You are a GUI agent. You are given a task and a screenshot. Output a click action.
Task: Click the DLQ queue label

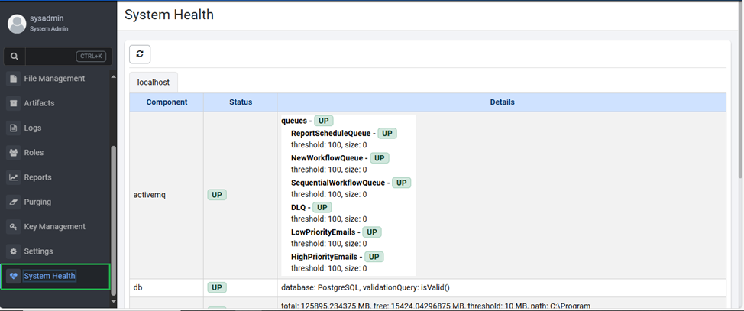pos(299,208)
